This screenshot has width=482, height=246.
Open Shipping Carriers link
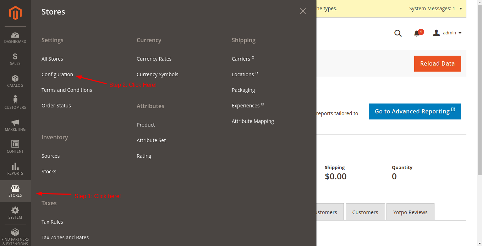pyautogui.click(x=243, y=59)
